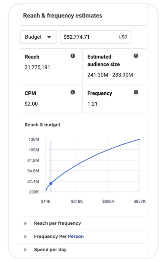
Task: Click the $638K label on the chart axis
Action: pyautogui.click(x=108, y=201)
